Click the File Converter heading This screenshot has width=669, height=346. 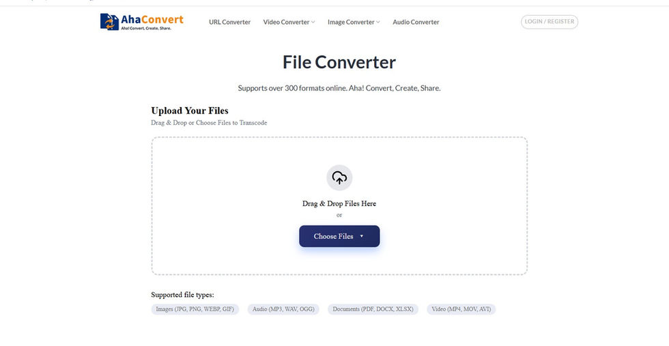click(339, 62)
